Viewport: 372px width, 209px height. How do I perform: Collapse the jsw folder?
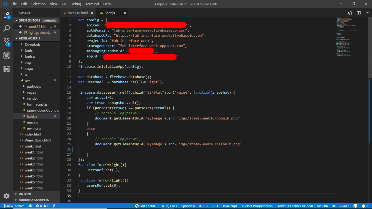click(36, 80)
